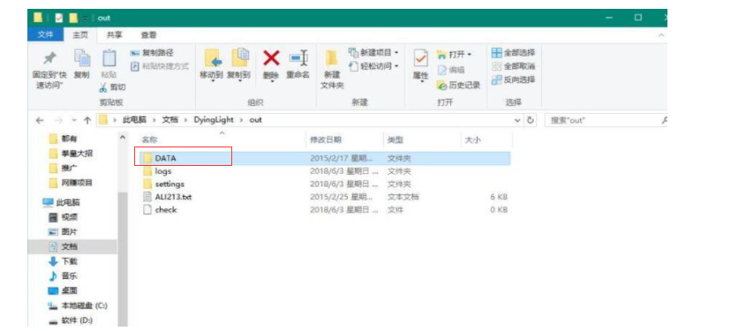Click Invert selection in ribbon
The width and height of the screenshot is (731, 331).
pyautogui.click(x=514, y=79)
